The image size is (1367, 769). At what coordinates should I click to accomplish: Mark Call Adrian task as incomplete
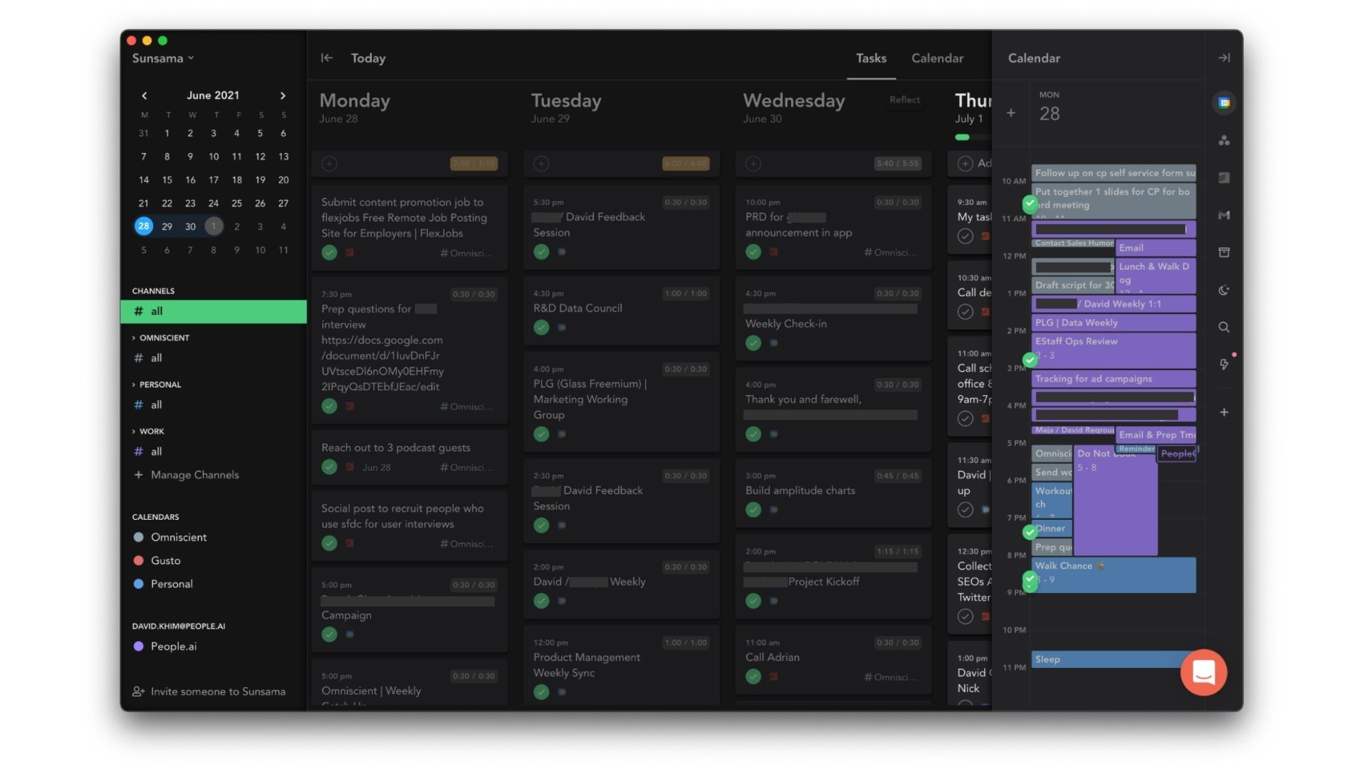[753, 676]
